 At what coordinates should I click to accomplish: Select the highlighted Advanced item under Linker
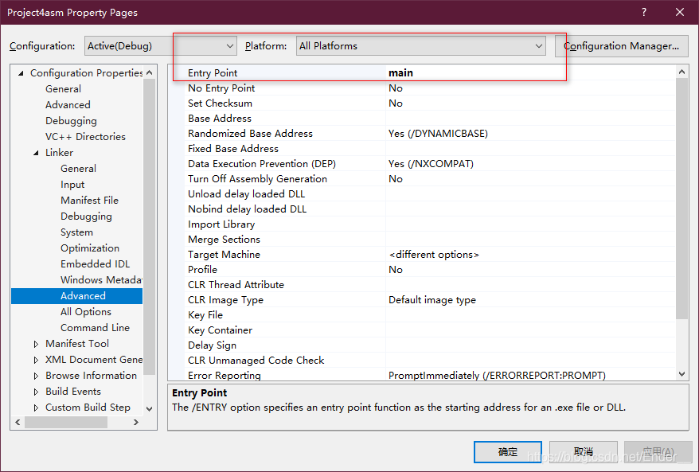[x=76, y=296]
